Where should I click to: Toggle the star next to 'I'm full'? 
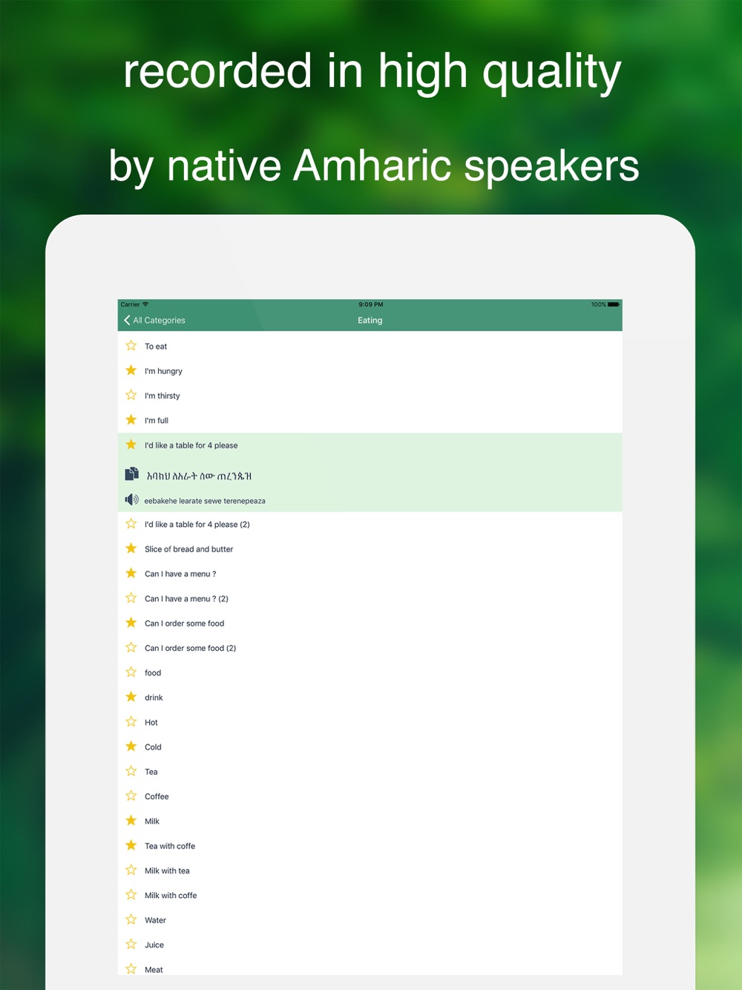tap(131, 420)
